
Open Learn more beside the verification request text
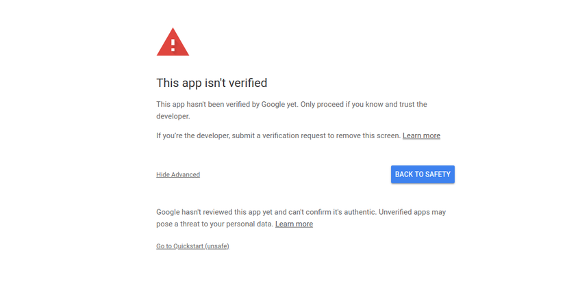pos(421,136)
